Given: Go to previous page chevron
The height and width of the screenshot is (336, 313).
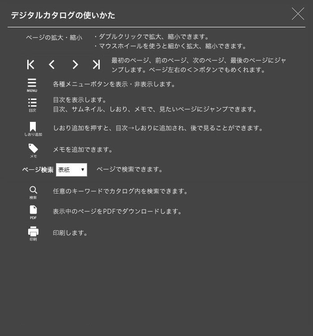Looking at the screenshot, I should (51, 65).
